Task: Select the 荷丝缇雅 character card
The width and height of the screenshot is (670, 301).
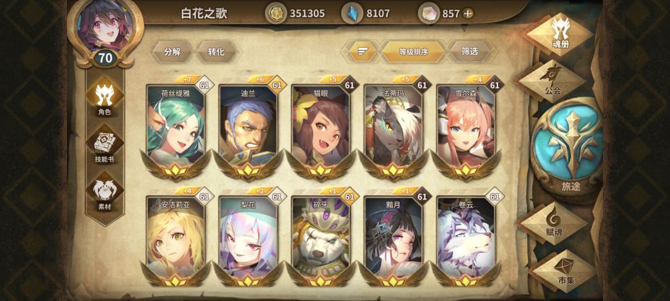Action: tap(176, 128)
